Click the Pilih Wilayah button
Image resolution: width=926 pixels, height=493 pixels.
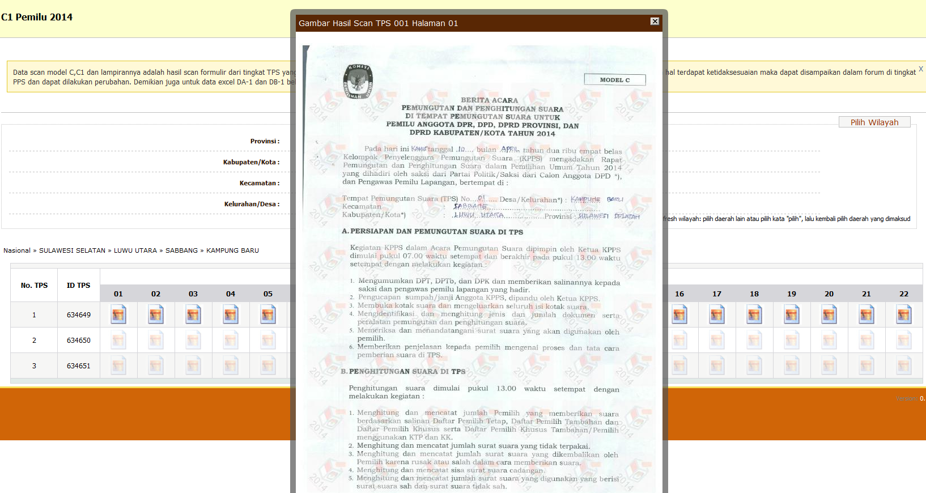coord(874,122)
